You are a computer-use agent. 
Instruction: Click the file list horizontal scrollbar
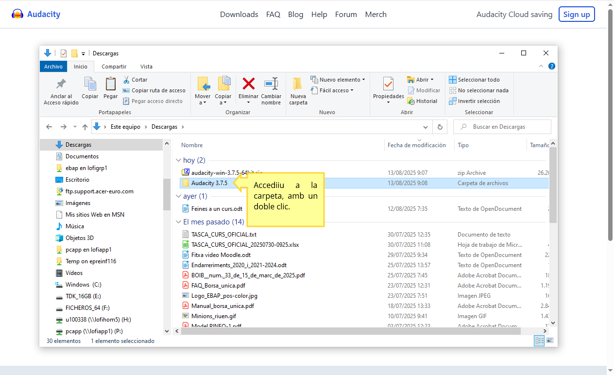coord(351,331)
